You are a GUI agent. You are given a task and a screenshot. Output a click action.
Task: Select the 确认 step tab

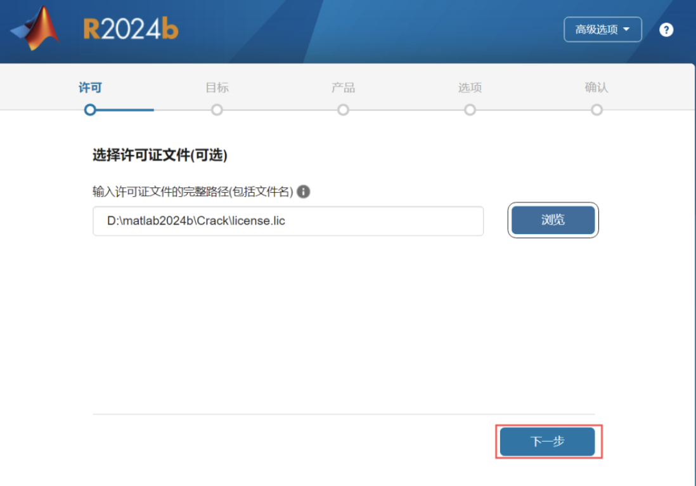[596, 88]
